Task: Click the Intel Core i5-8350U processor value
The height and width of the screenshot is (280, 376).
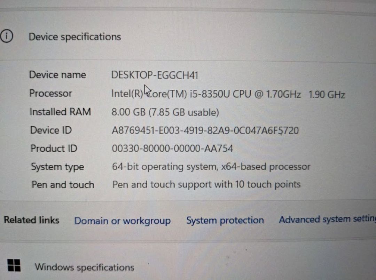Action: (x=228, y=94)
